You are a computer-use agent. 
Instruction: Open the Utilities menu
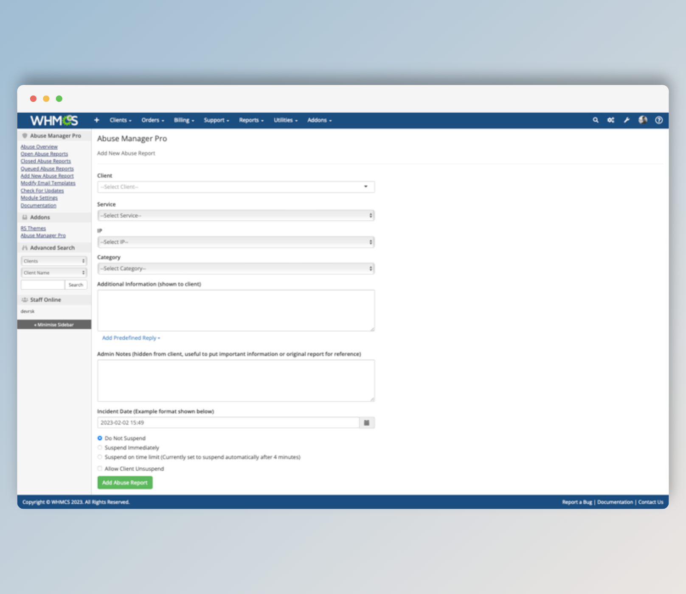(285, 120)
